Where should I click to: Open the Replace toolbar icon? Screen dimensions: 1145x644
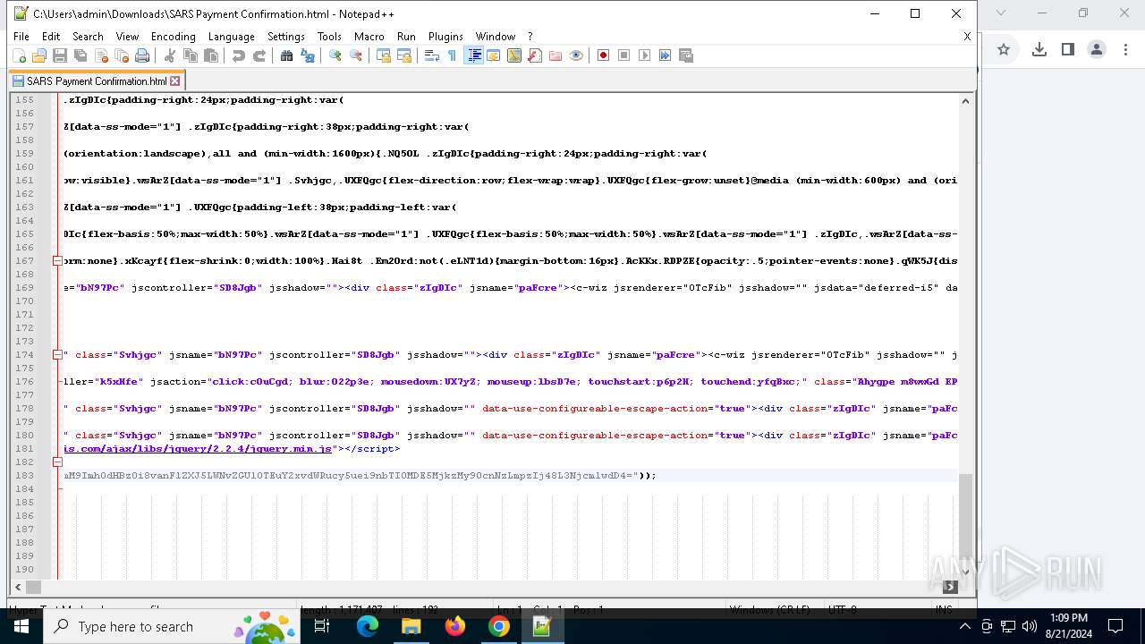click(308, 55)
